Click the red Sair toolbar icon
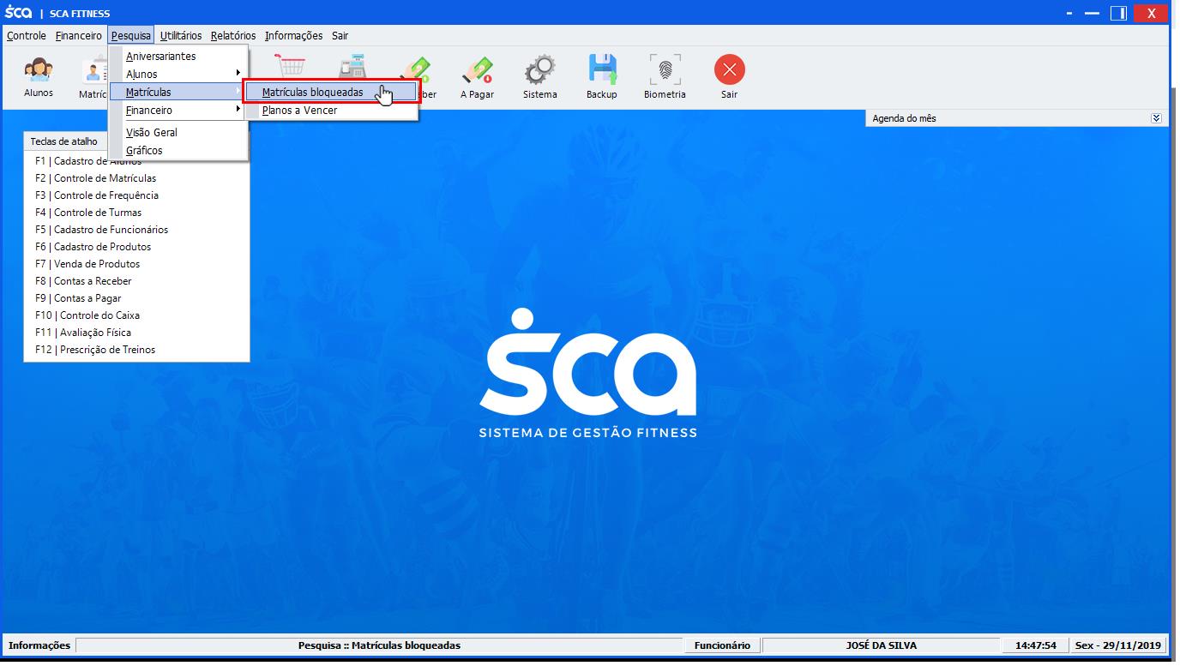Screen dimensions: 1180x666 pyautogui.click(x=729, y=78)
